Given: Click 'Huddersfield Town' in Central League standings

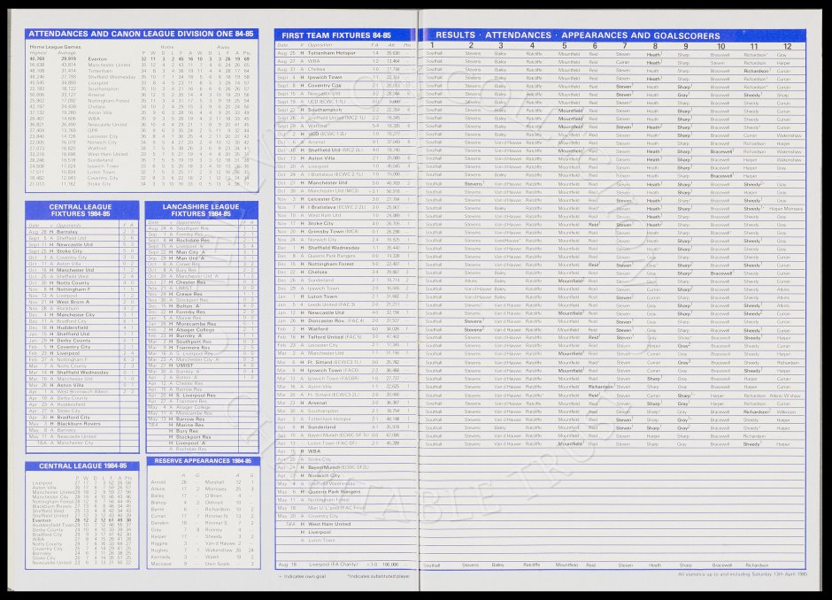Looking at the screenshot, I should (53, 525).
